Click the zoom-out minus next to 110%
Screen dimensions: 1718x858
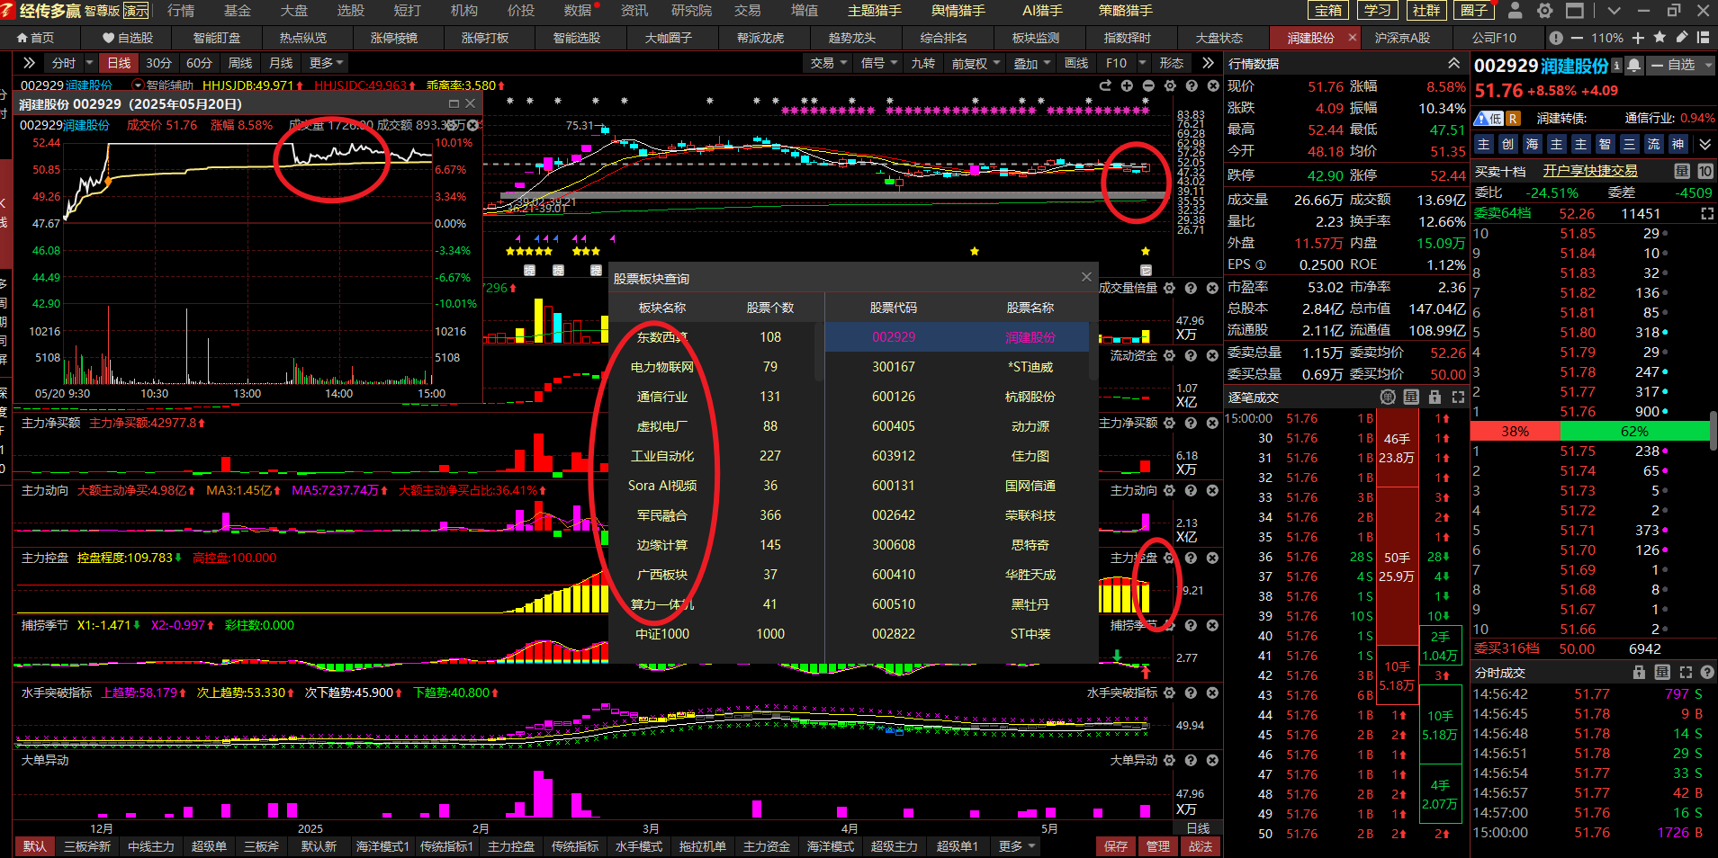1577,38
